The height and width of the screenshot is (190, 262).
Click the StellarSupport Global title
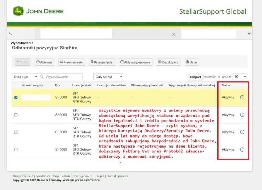[213, 11]
